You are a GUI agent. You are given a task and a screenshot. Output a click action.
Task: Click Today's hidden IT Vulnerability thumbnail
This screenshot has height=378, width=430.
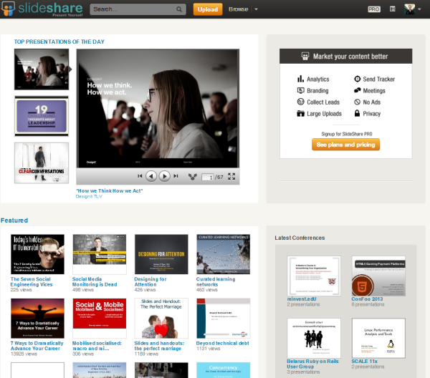coord(37,254)
